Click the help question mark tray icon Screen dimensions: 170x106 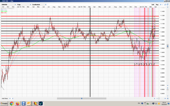[x=142, y=103]
